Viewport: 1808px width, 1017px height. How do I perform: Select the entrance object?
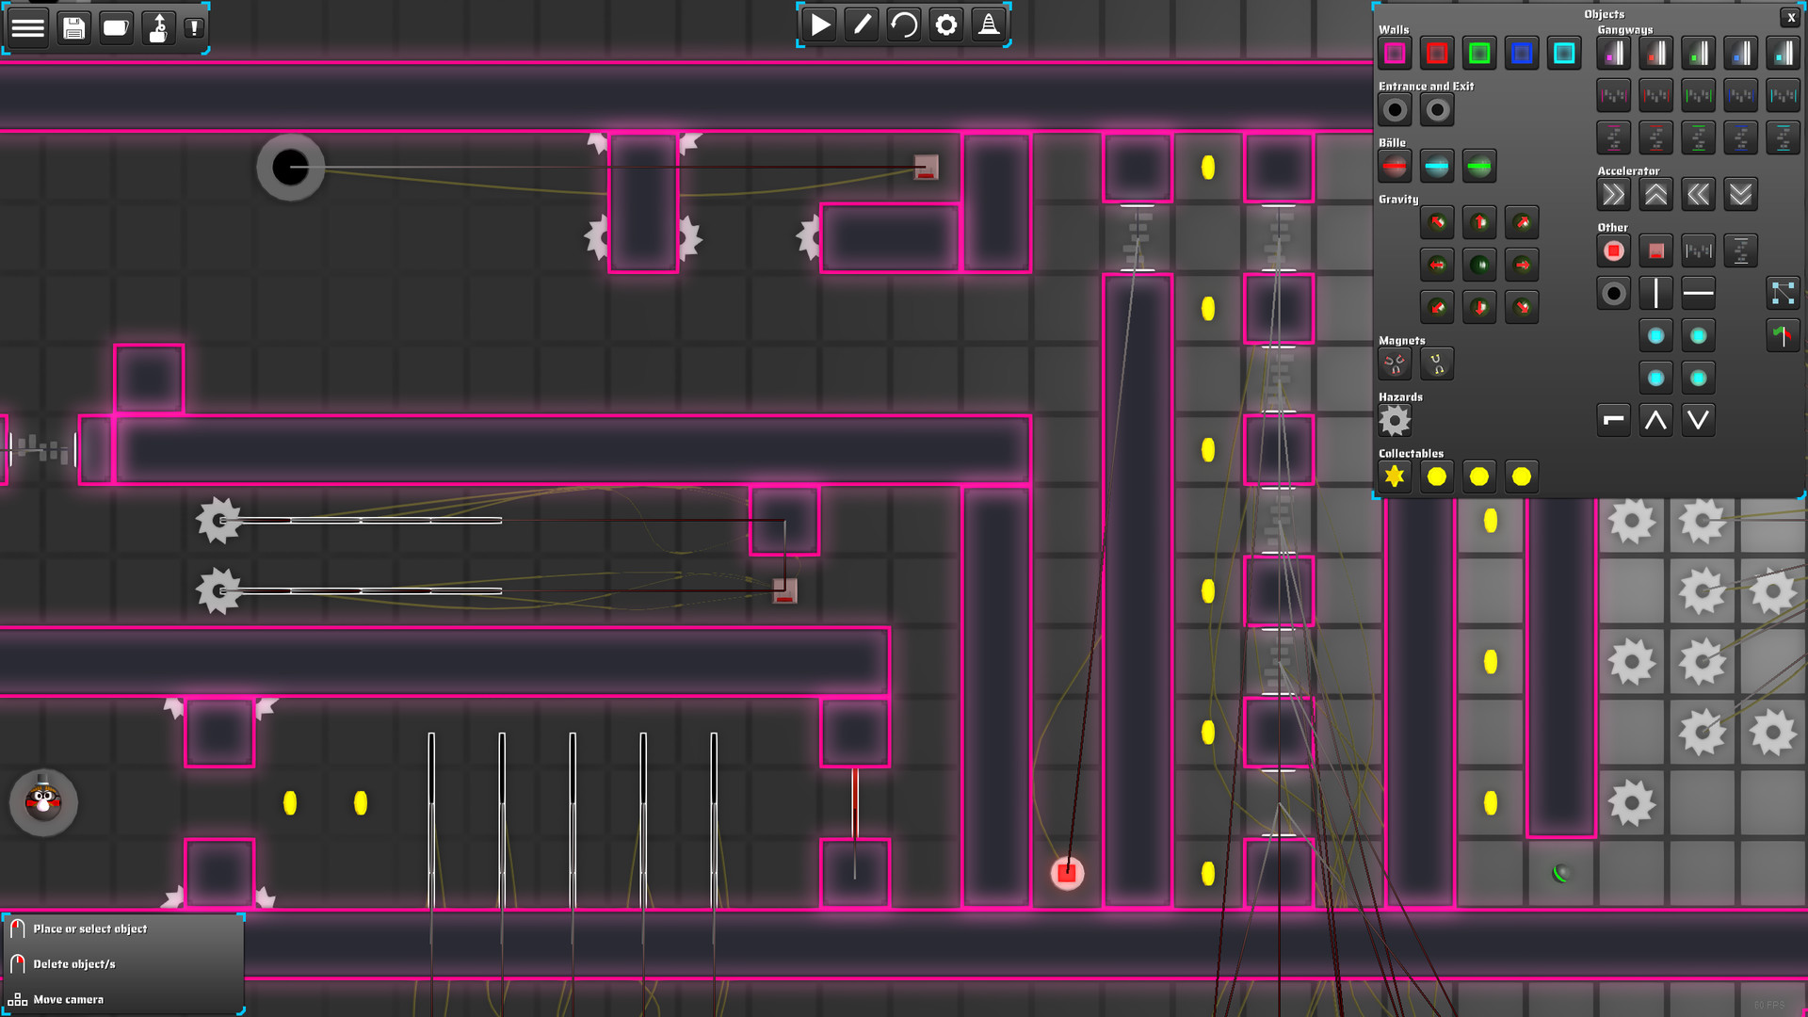click(1395, 109)
